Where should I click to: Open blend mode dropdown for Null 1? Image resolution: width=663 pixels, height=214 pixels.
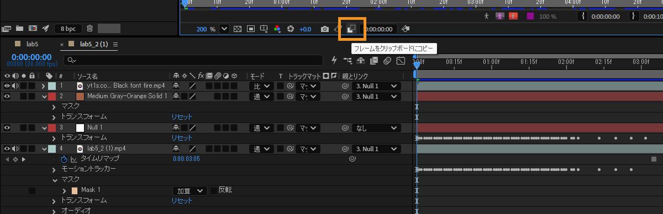(x=262, y=128)
